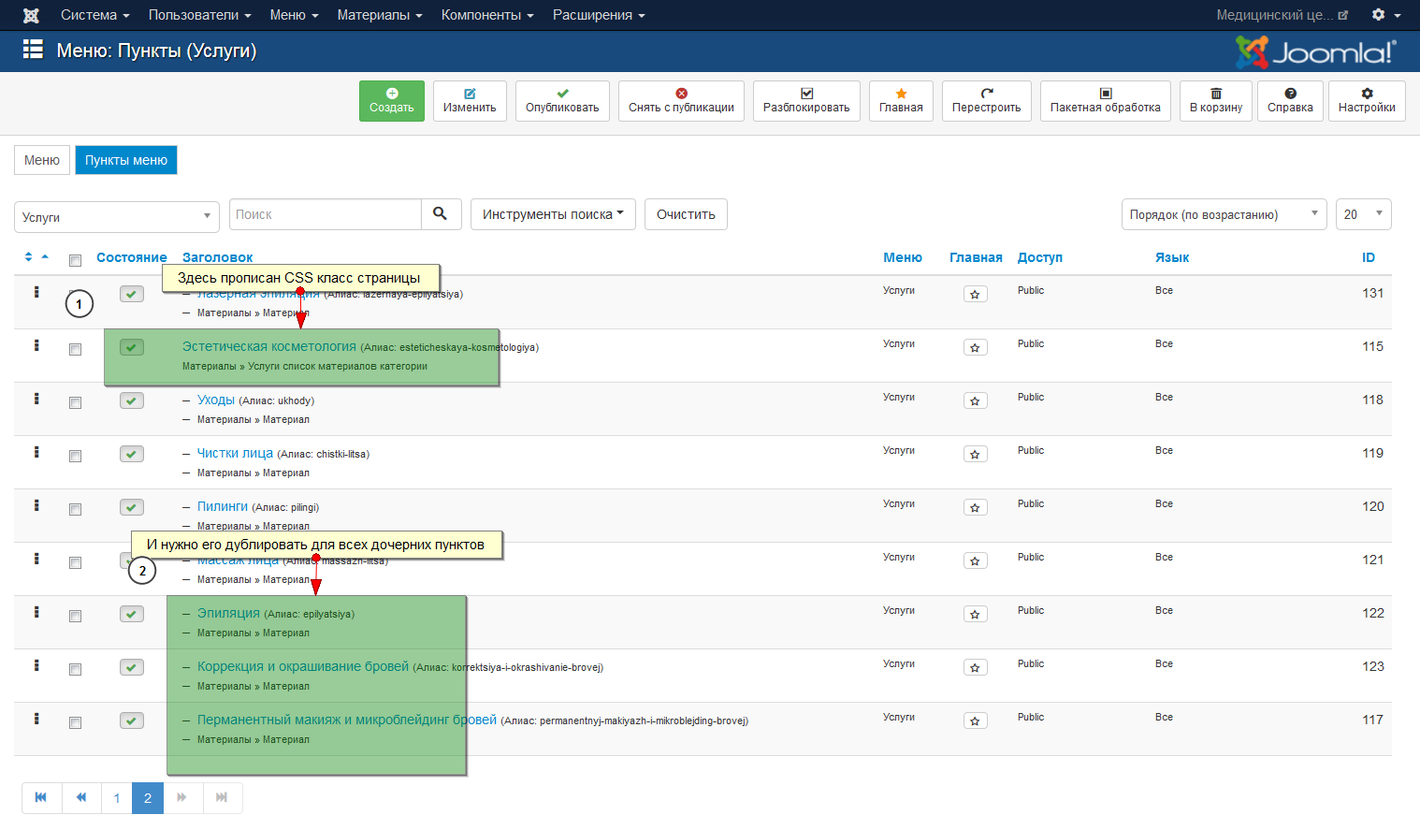Toggle published status of Пилинги item
Viewport: 1420px width, 815px height.
coord(131,507)
